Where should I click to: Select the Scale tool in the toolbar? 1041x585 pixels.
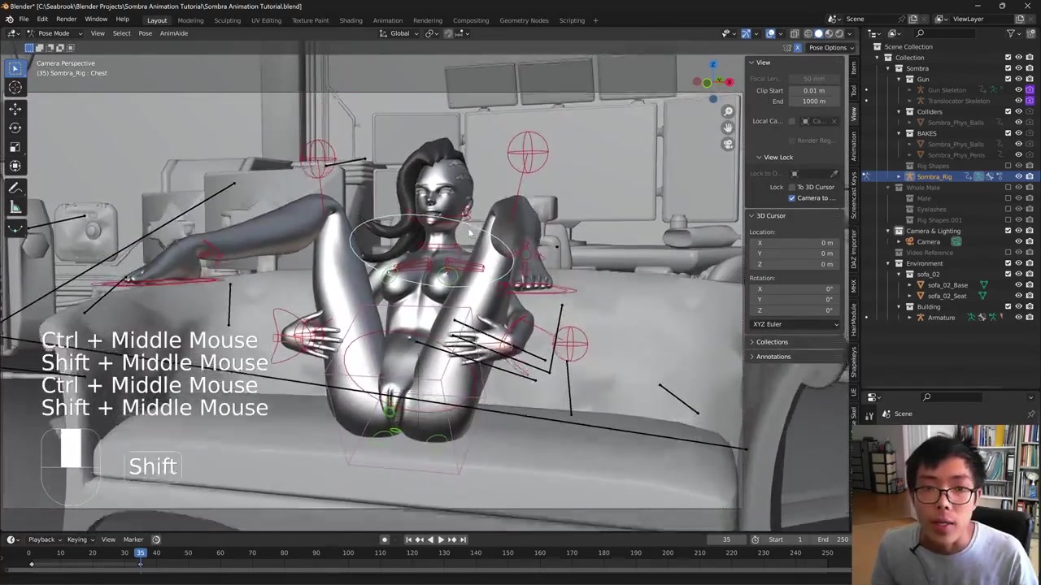15,147
